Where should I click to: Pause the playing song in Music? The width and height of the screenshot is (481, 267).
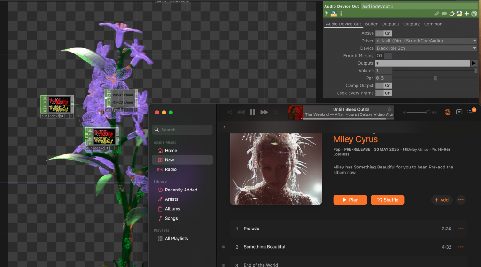(252, 112)
